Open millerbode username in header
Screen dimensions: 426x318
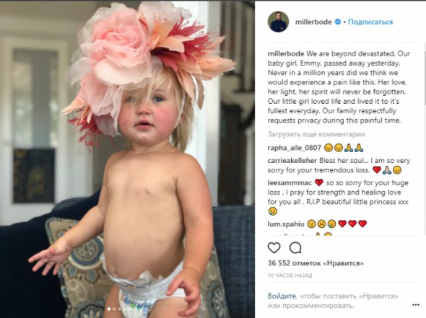click(313, 22)
